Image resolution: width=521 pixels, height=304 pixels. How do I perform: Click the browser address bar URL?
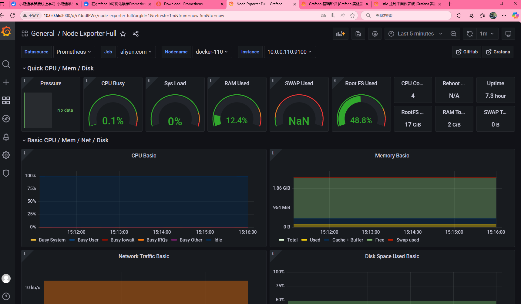point(134,15)
